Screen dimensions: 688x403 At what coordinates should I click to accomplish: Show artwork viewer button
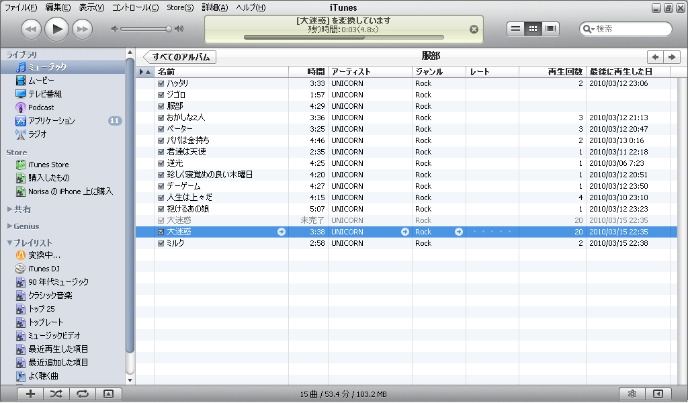click(x=108, y=394)
